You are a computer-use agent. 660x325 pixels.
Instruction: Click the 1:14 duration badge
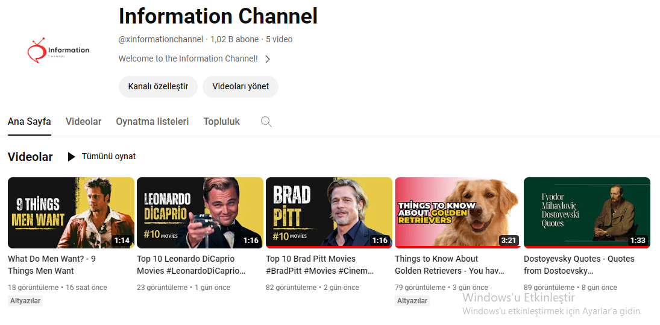(x=122, y=241)
